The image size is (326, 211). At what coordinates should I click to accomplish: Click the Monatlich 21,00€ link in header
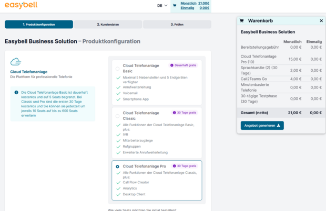(x=195, y=3)
